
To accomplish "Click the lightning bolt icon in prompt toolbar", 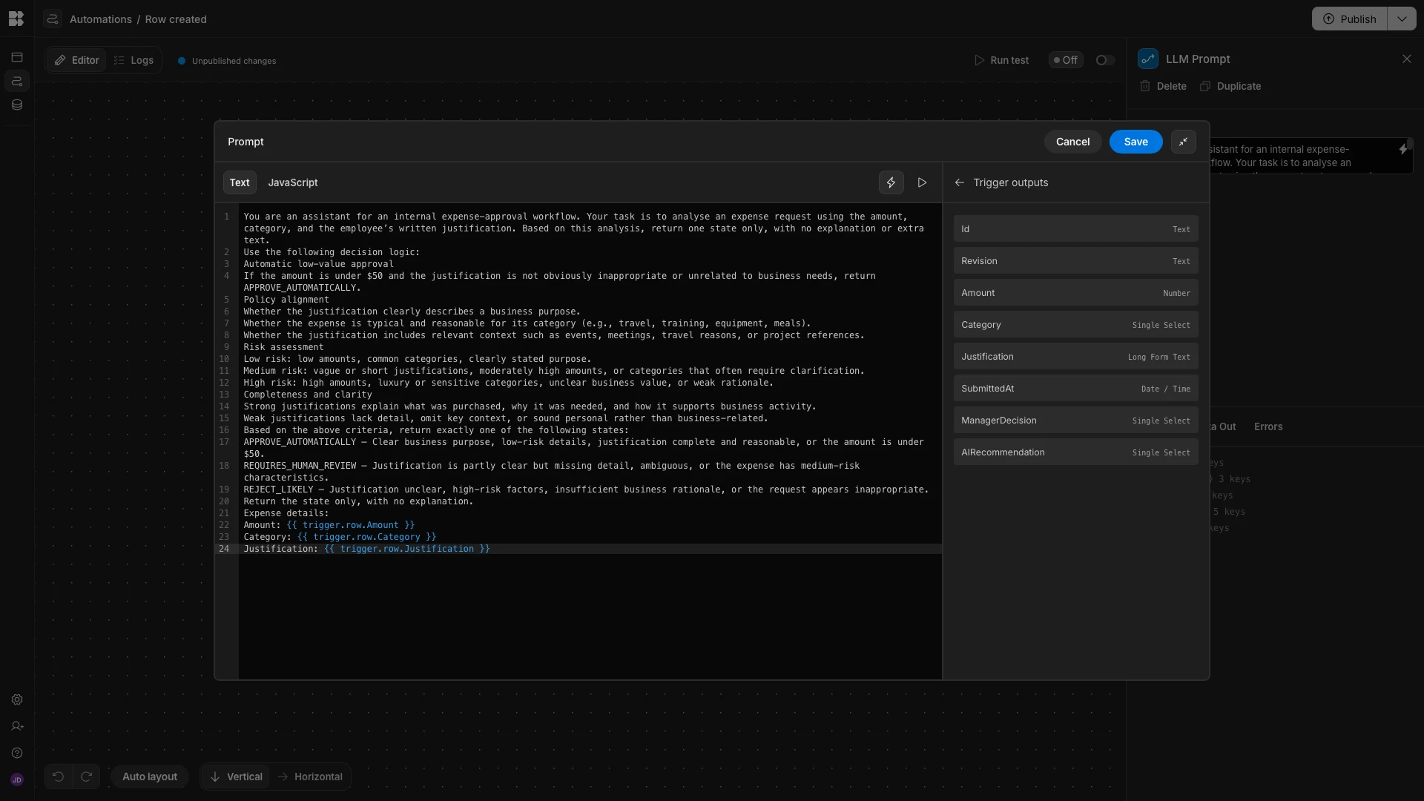I will [x=891, y=182].
